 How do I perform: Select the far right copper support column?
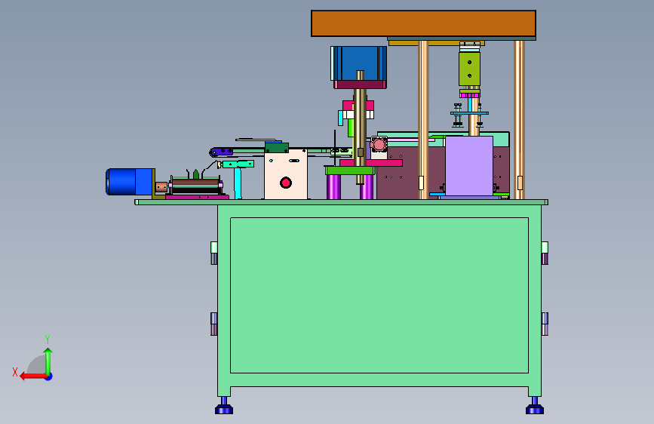pyautogui.click(x=519, y=120)
